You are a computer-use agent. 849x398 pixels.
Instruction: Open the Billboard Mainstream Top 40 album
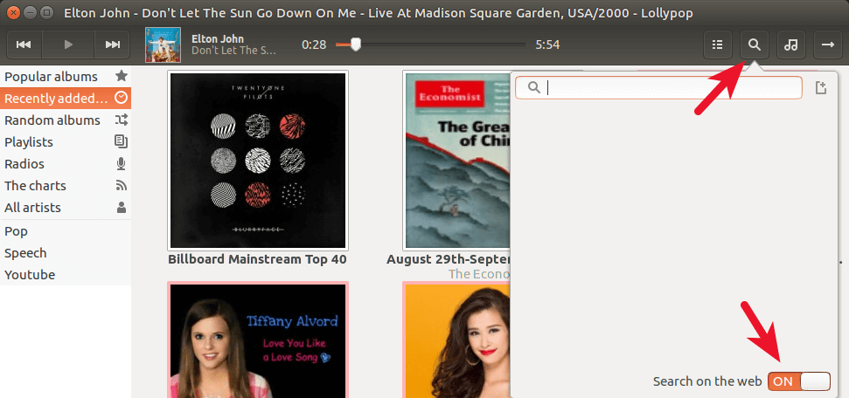[258, 161]
